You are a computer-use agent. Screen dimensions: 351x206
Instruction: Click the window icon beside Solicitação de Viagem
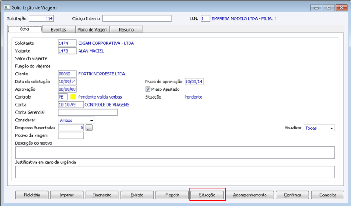pos(7,7)
